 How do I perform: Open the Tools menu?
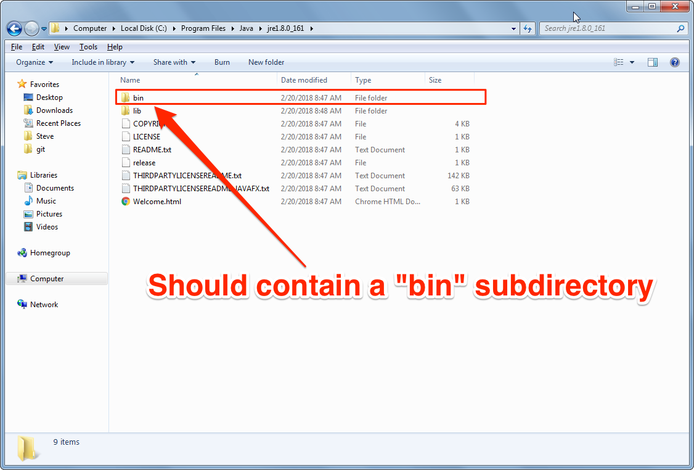88,47
